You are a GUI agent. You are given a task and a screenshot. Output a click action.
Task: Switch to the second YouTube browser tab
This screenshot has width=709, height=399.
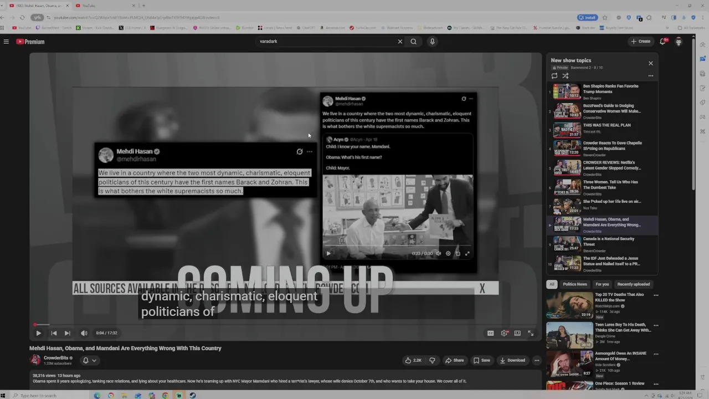pyautogui.click(x=104, y=6)
